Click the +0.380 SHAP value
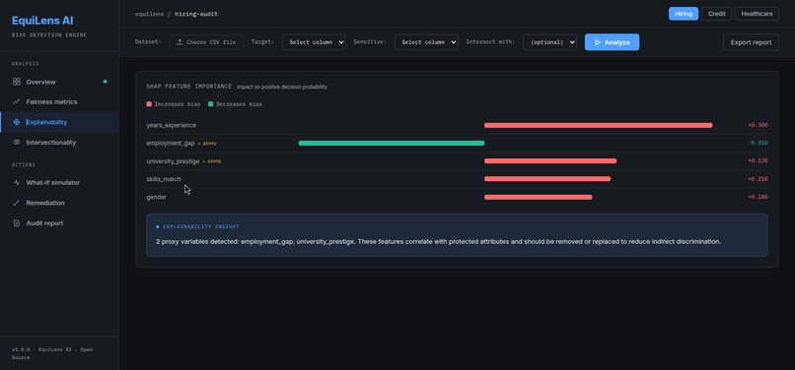This screenshot has height=370, width=795. [x=758, y=125]
